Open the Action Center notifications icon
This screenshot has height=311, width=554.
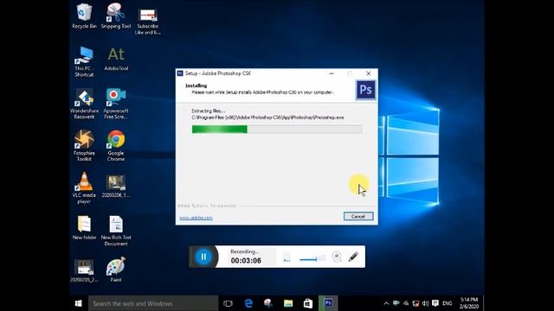pyautogui.click(x=435, y=303)
